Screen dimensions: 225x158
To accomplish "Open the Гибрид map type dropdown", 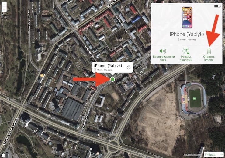I will (214, 155).
